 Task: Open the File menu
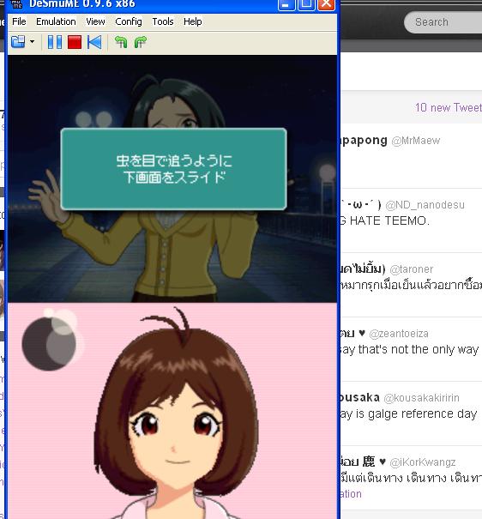pos(19,21)
